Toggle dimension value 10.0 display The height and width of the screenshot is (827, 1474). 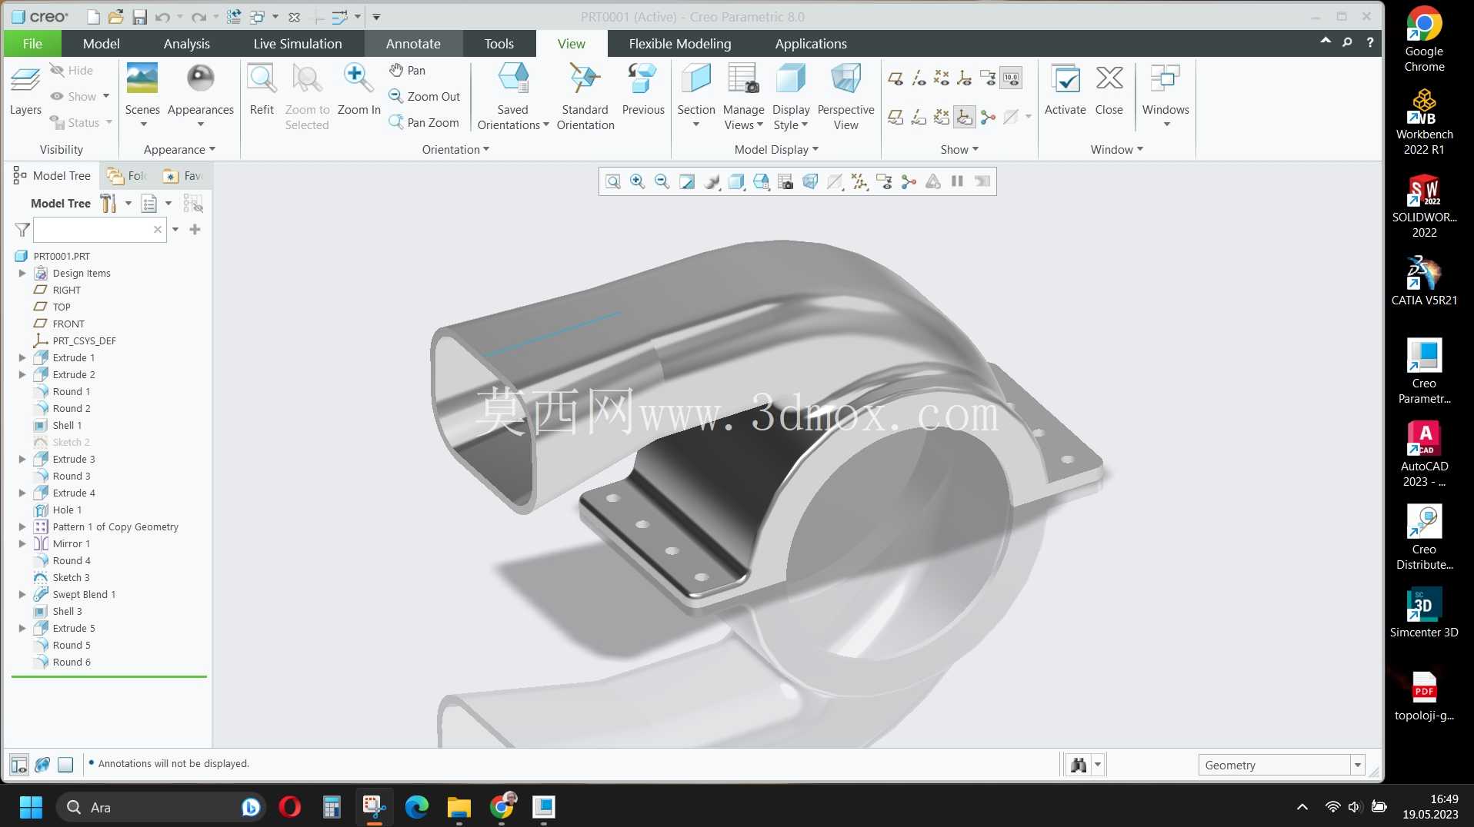[1011, 78]
